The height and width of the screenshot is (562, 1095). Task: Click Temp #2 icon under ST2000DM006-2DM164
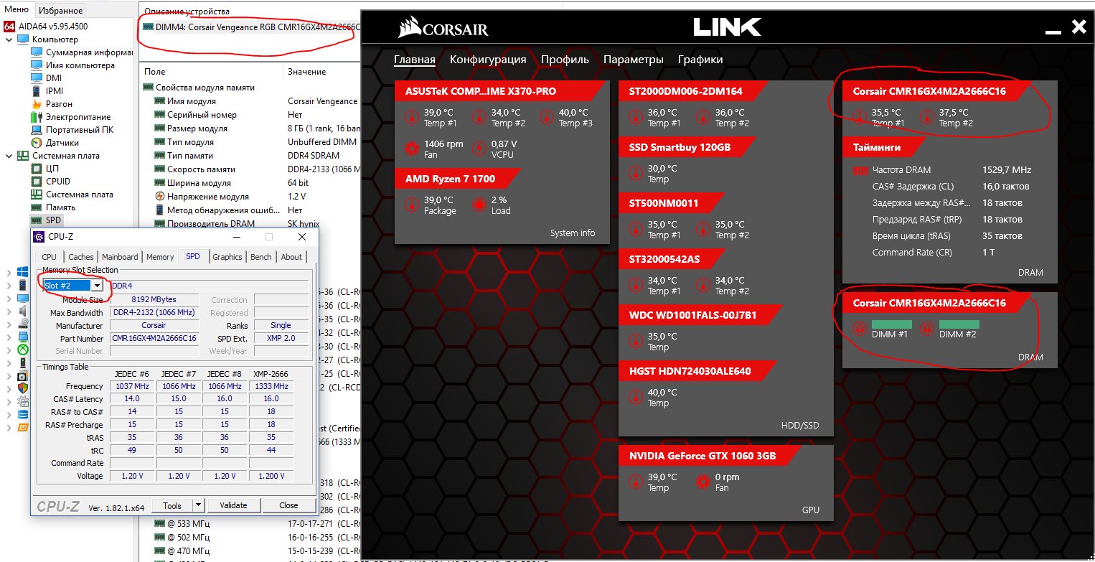tap(703, 118)
